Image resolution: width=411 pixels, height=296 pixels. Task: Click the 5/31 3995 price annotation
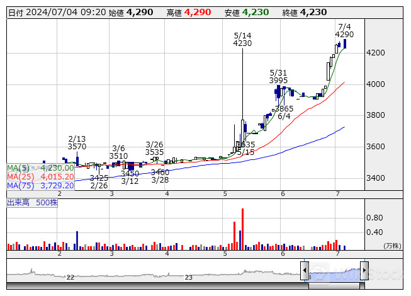point(278,77)
